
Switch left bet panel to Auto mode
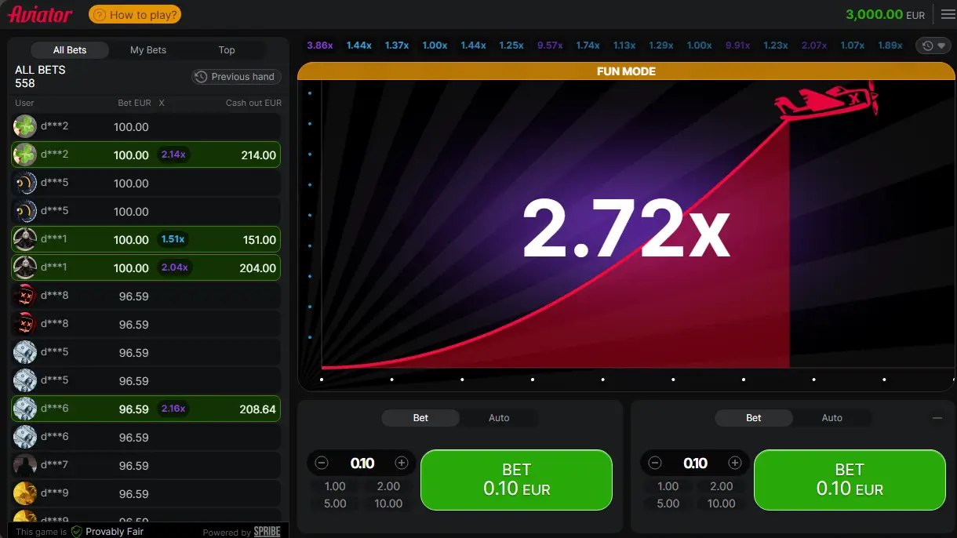click(499, 418)
